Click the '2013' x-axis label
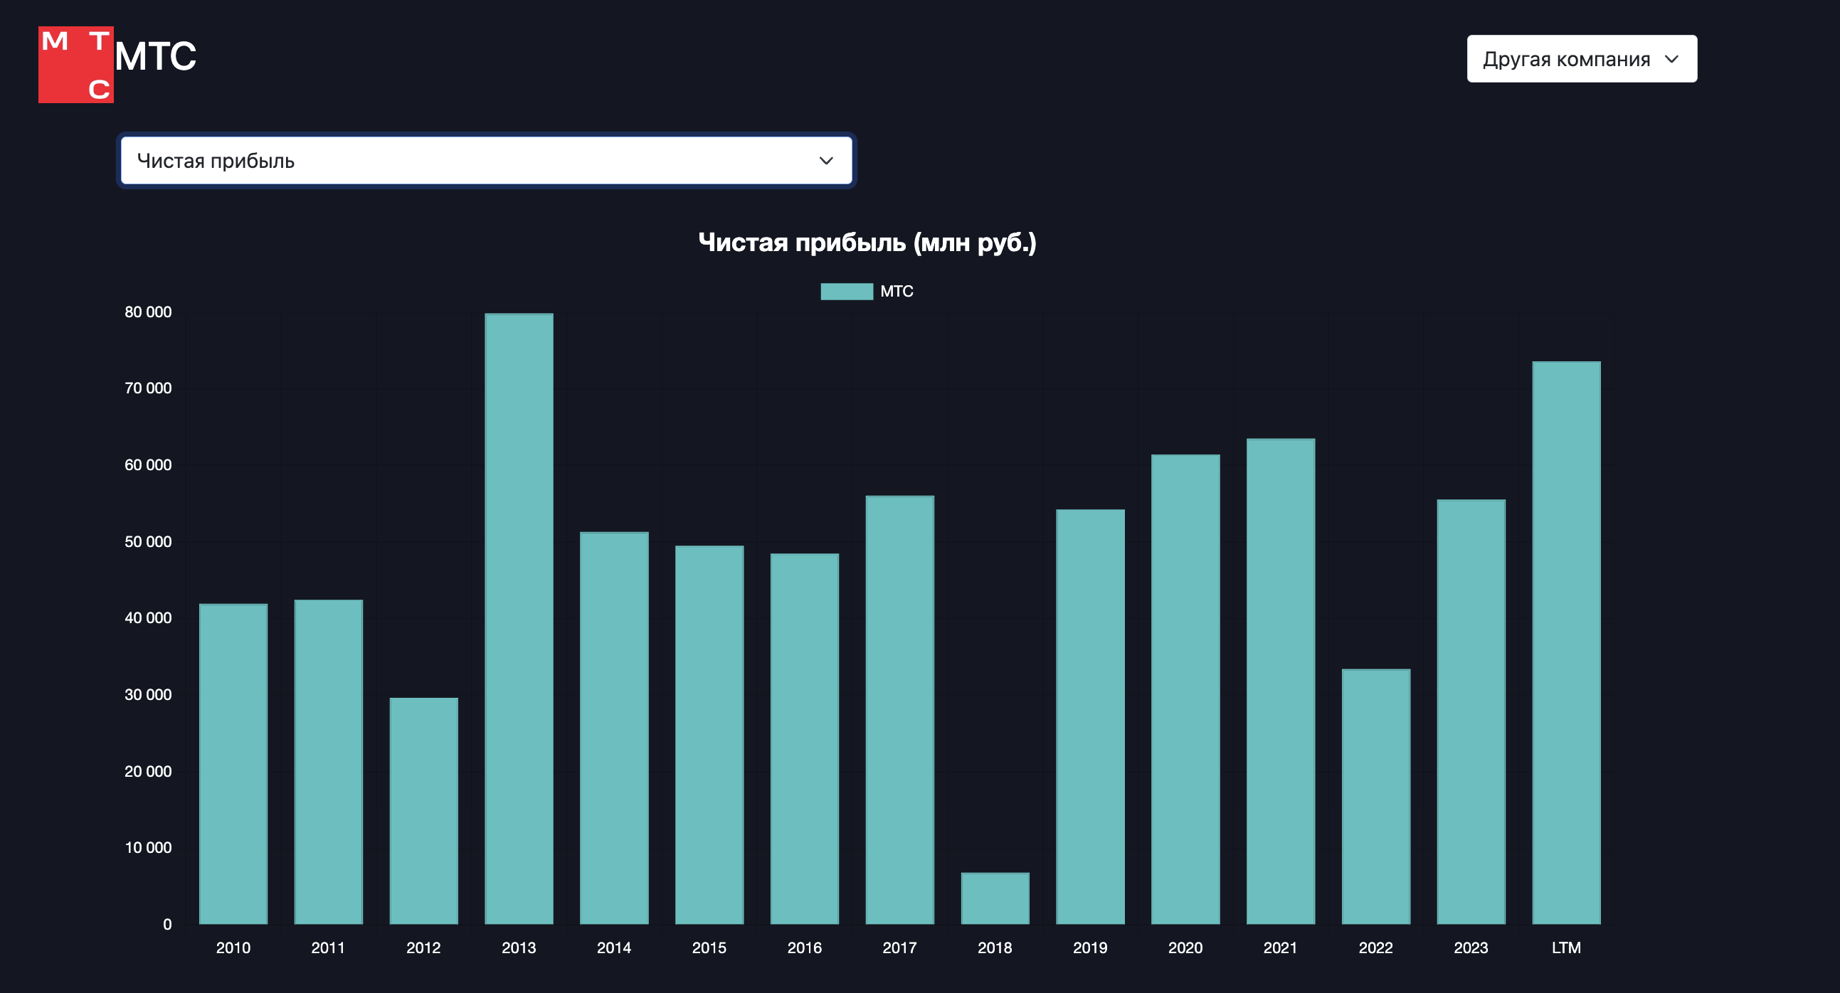Viewport: 1840px width, 993px height. click(x=519, y=948)
